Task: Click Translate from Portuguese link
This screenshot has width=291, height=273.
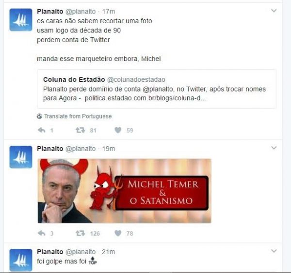Action: [x=78, y=116]
